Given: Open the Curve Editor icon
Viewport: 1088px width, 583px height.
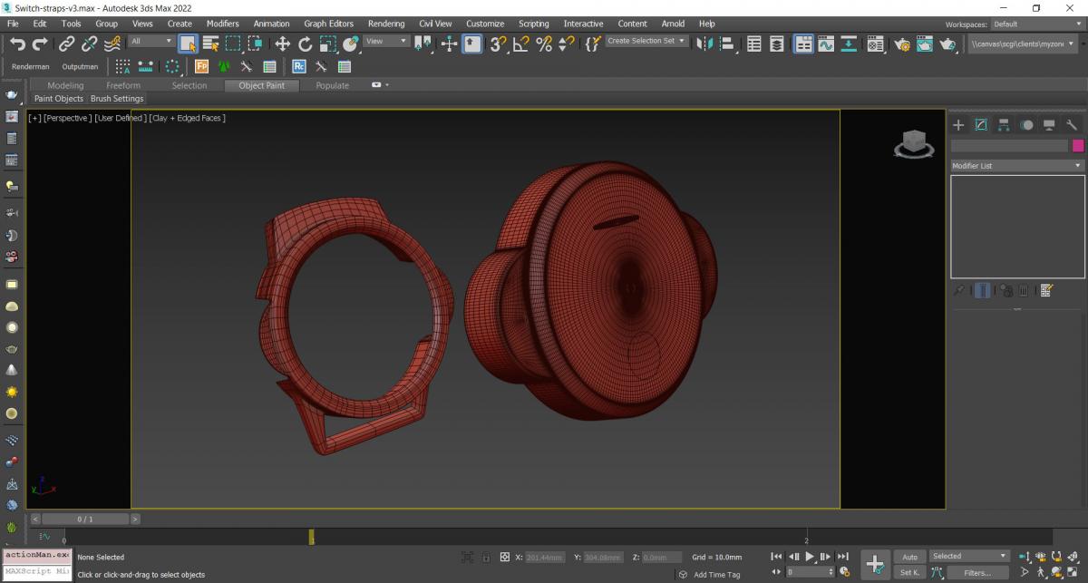Looking at the screenshot, I should pyautogui.click(x=826, y=44).
